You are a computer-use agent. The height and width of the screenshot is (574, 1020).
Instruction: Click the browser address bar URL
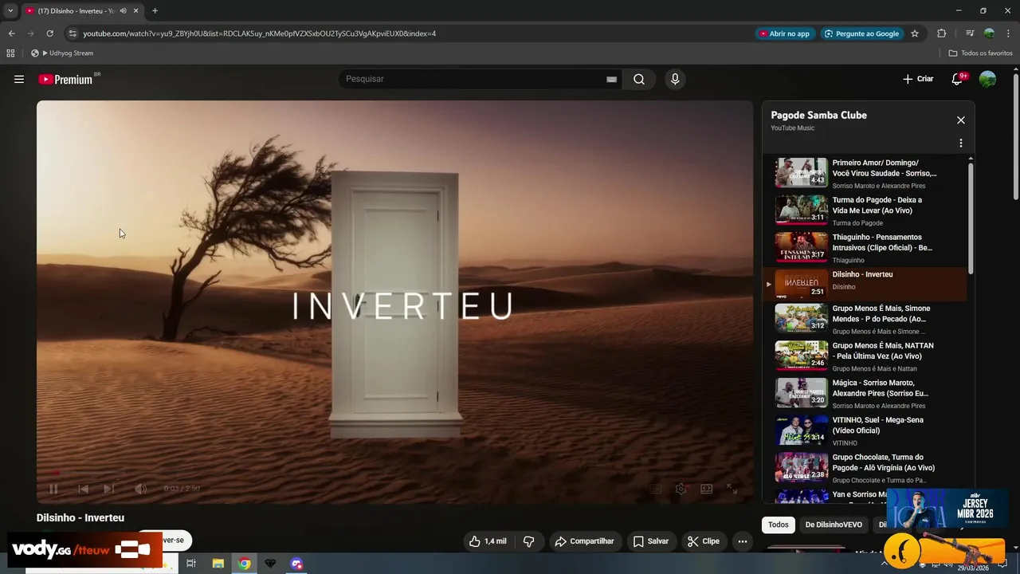coord(259,33)
